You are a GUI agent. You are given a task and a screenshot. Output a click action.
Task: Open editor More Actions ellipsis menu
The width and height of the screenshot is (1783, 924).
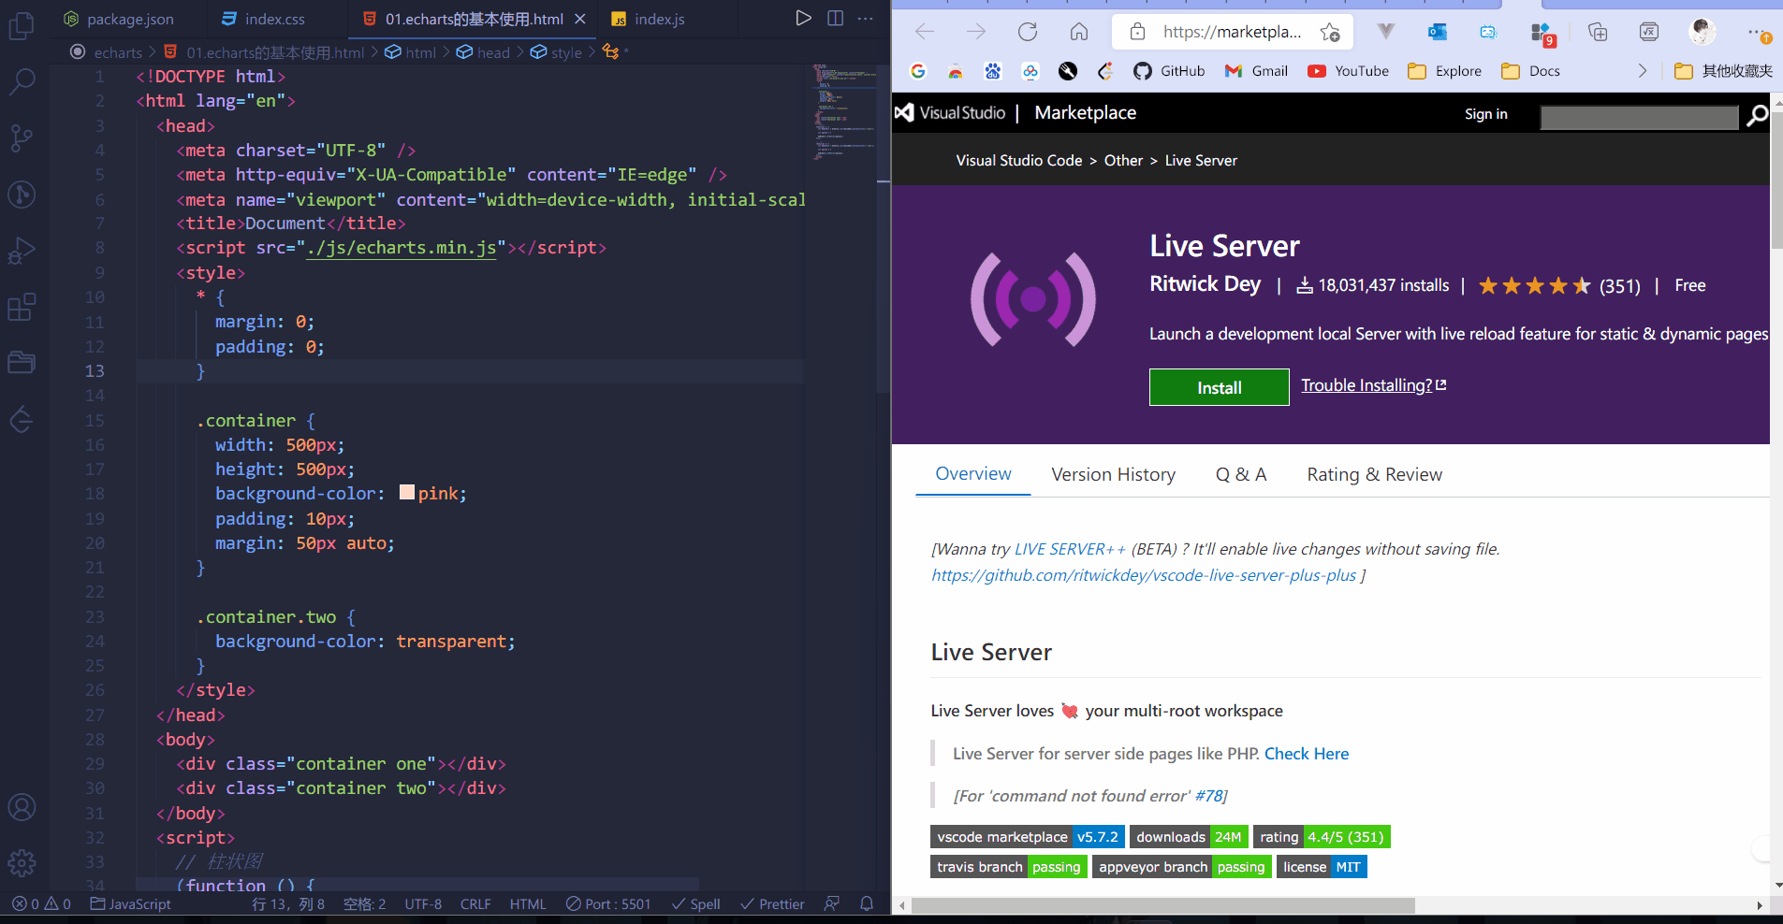pyautogui.click(x=866, y=18)
